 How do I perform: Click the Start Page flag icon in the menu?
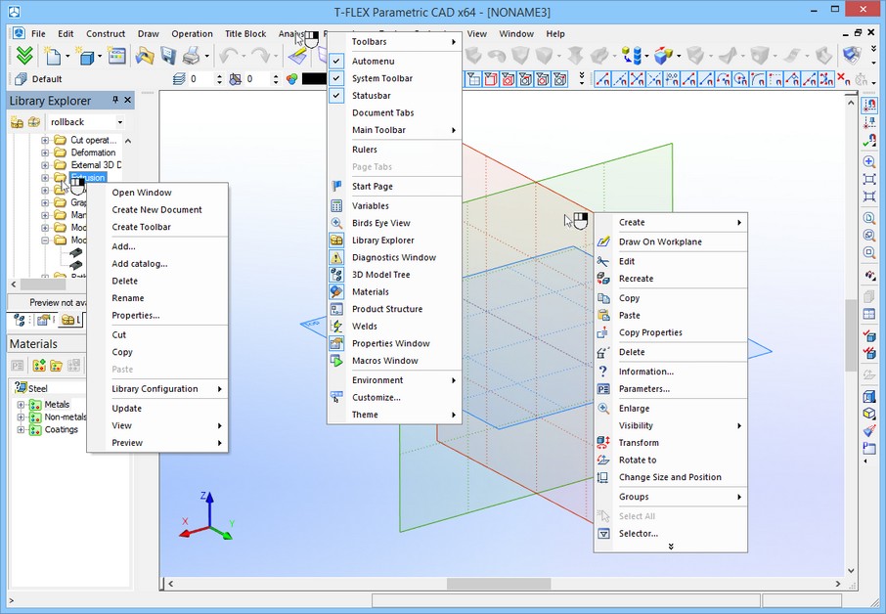coord(336,187)
